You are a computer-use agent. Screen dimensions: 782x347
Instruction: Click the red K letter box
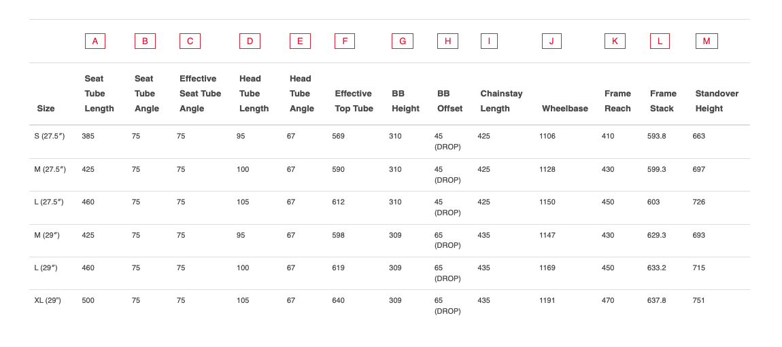point(615,41)
